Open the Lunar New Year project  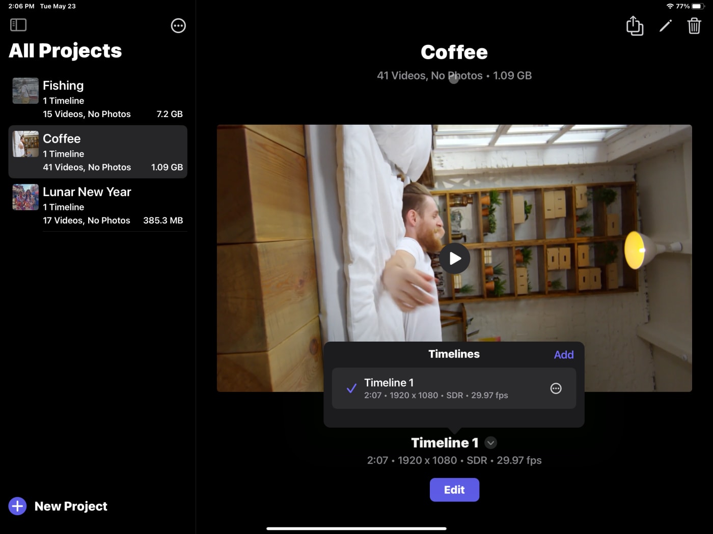point(98,205)
